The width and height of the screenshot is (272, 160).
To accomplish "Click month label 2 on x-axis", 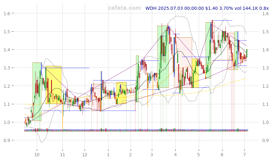I will pos(130,155).
